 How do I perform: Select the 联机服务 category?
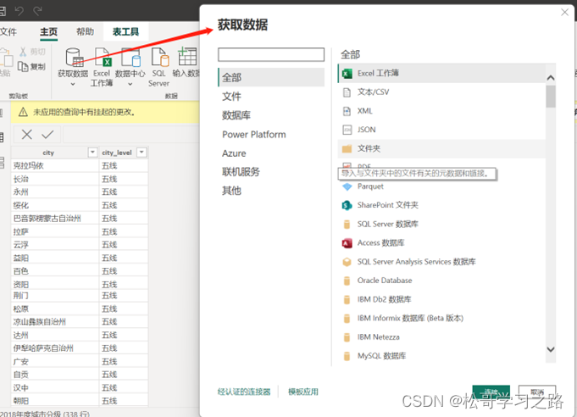coord(241,172)
